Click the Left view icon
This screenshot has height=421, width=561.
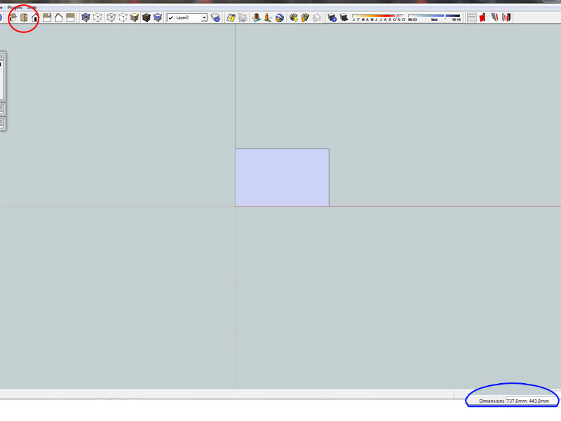pyautogui.click(x=70, y=18)
